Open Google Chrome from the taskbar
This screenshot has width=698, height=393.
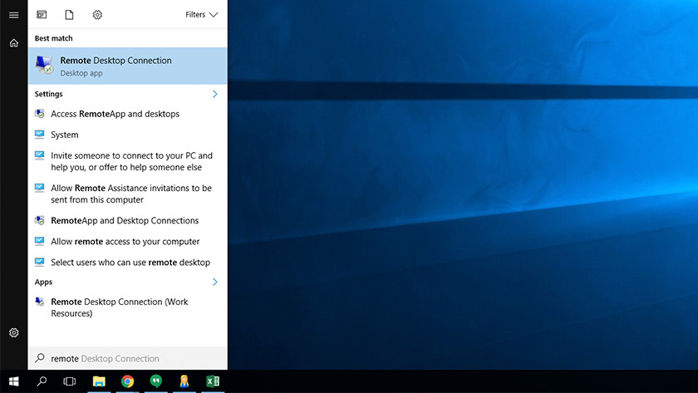click(127, 381)
